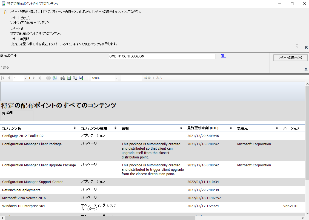
Task: Click the next page arrow
Action: pyautogui.click(x=34, y=78)
